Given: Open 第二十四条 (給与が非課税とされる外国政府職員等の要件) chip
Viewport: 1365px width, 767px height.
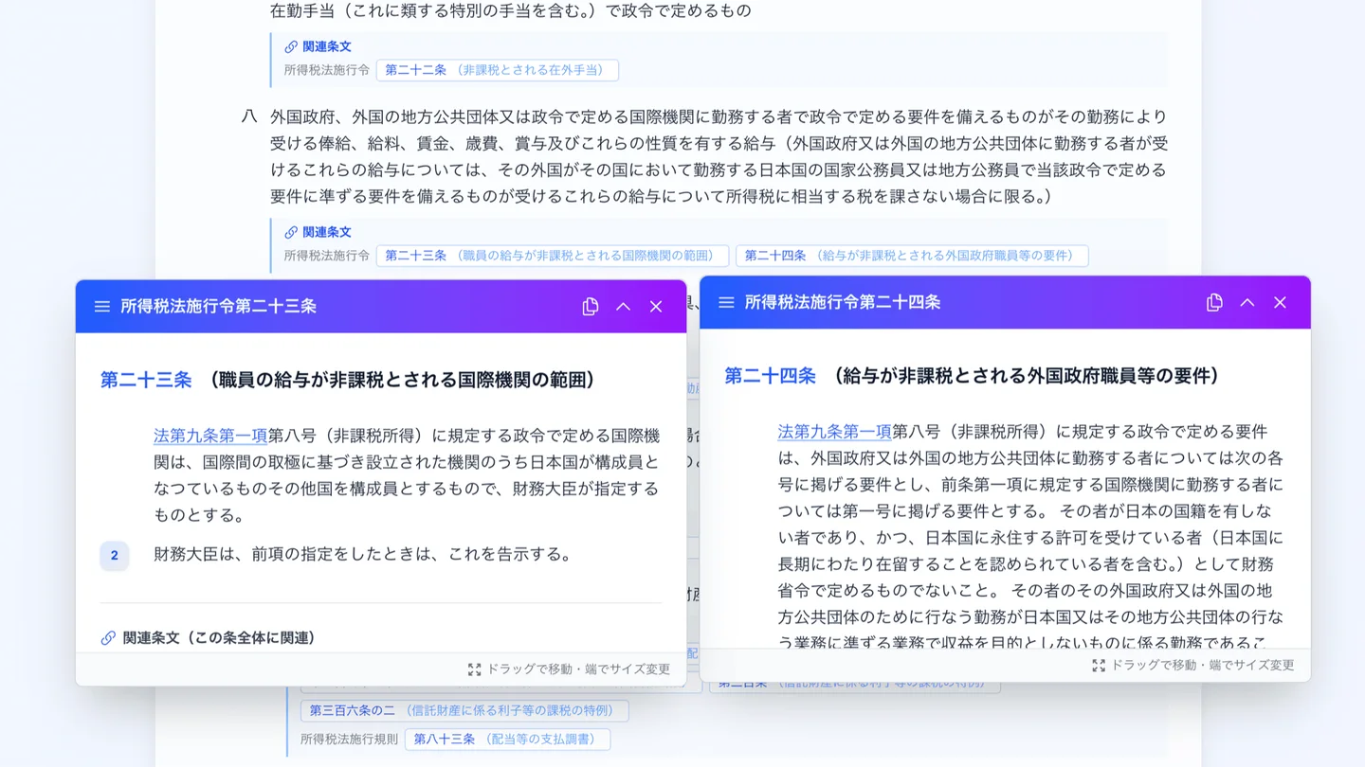Looking at the screenshot, I should pos(912,256).
